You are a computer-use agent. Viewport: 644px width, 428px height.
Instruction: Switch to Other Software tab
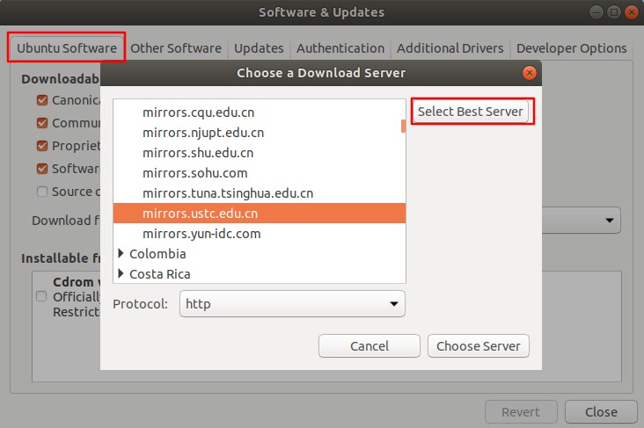176,48
